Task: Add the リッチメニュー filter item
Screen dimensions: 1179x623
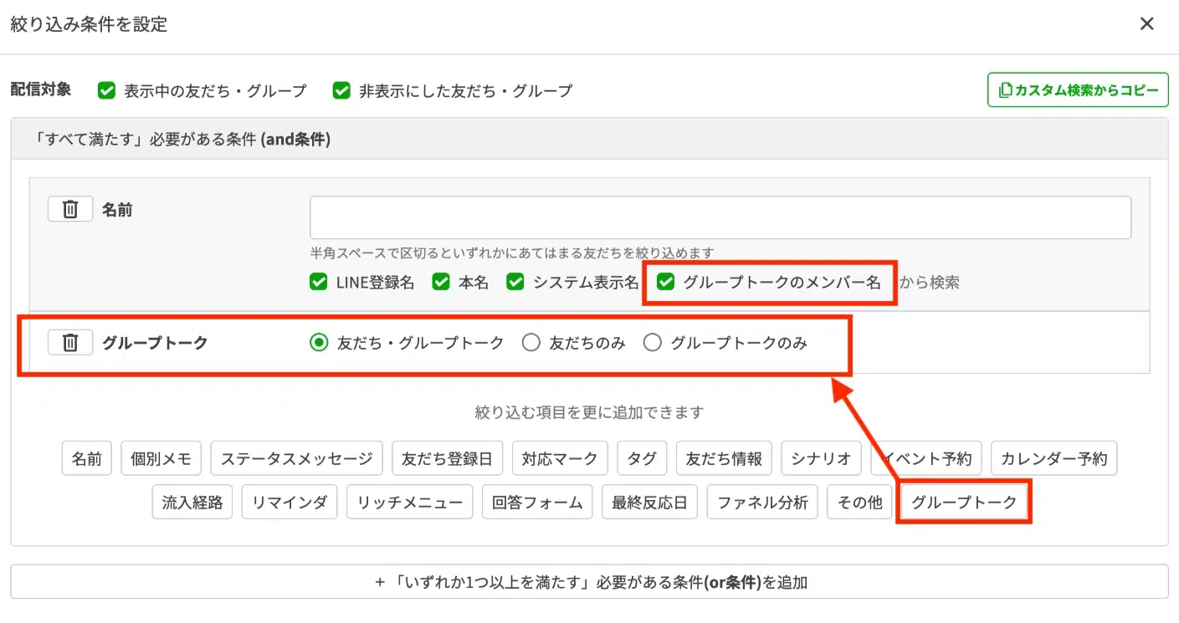Action: click(x=410, y=503)
